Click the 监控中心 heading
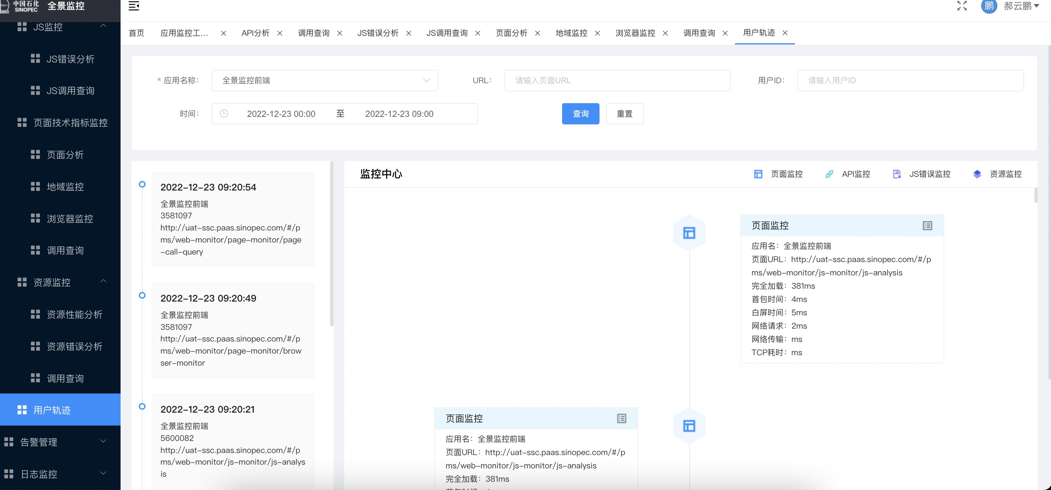 381,174
